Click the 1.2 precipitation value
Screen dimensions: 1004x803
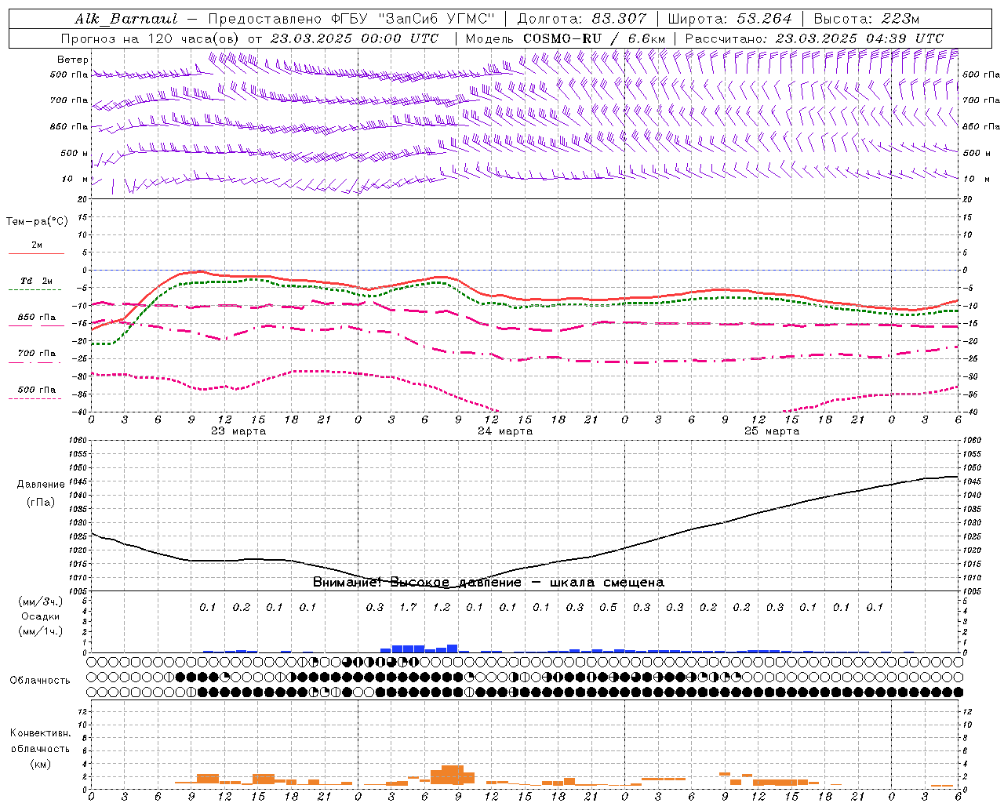(442, 607)
